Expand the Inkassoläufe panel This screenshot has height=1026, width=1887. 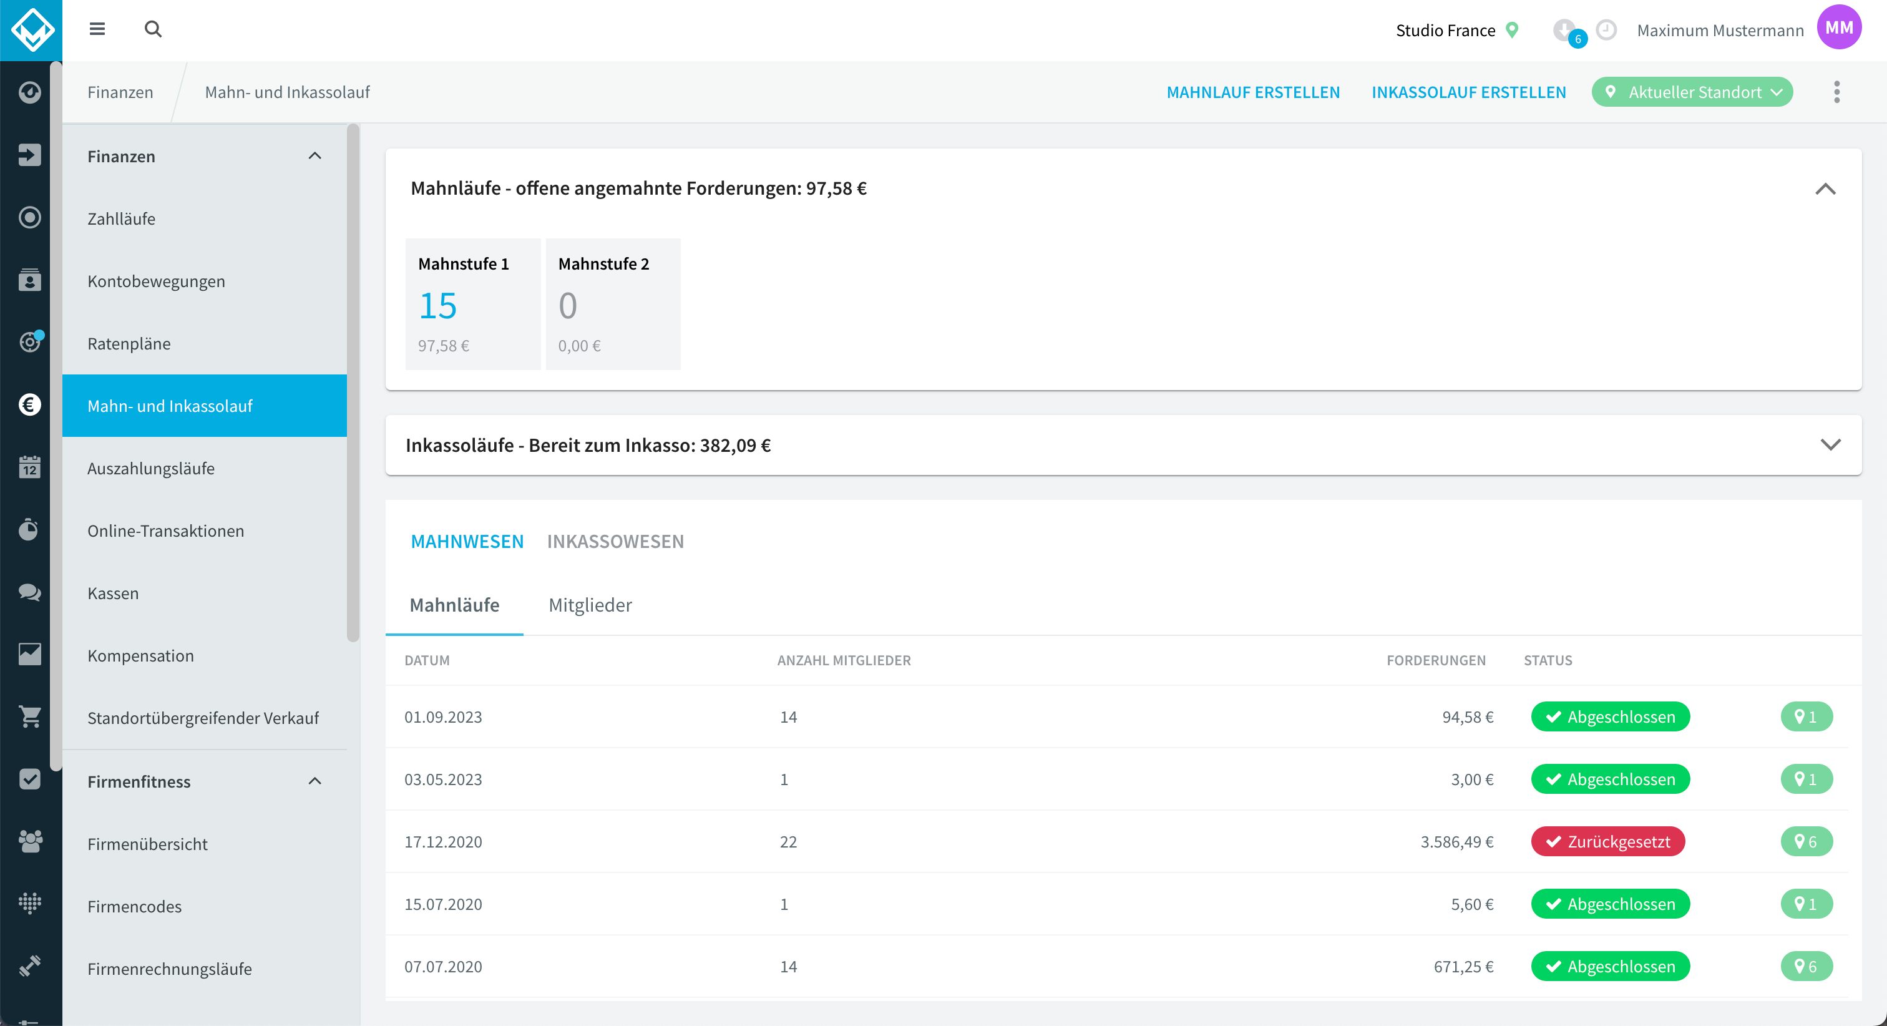click(1831, 445)
